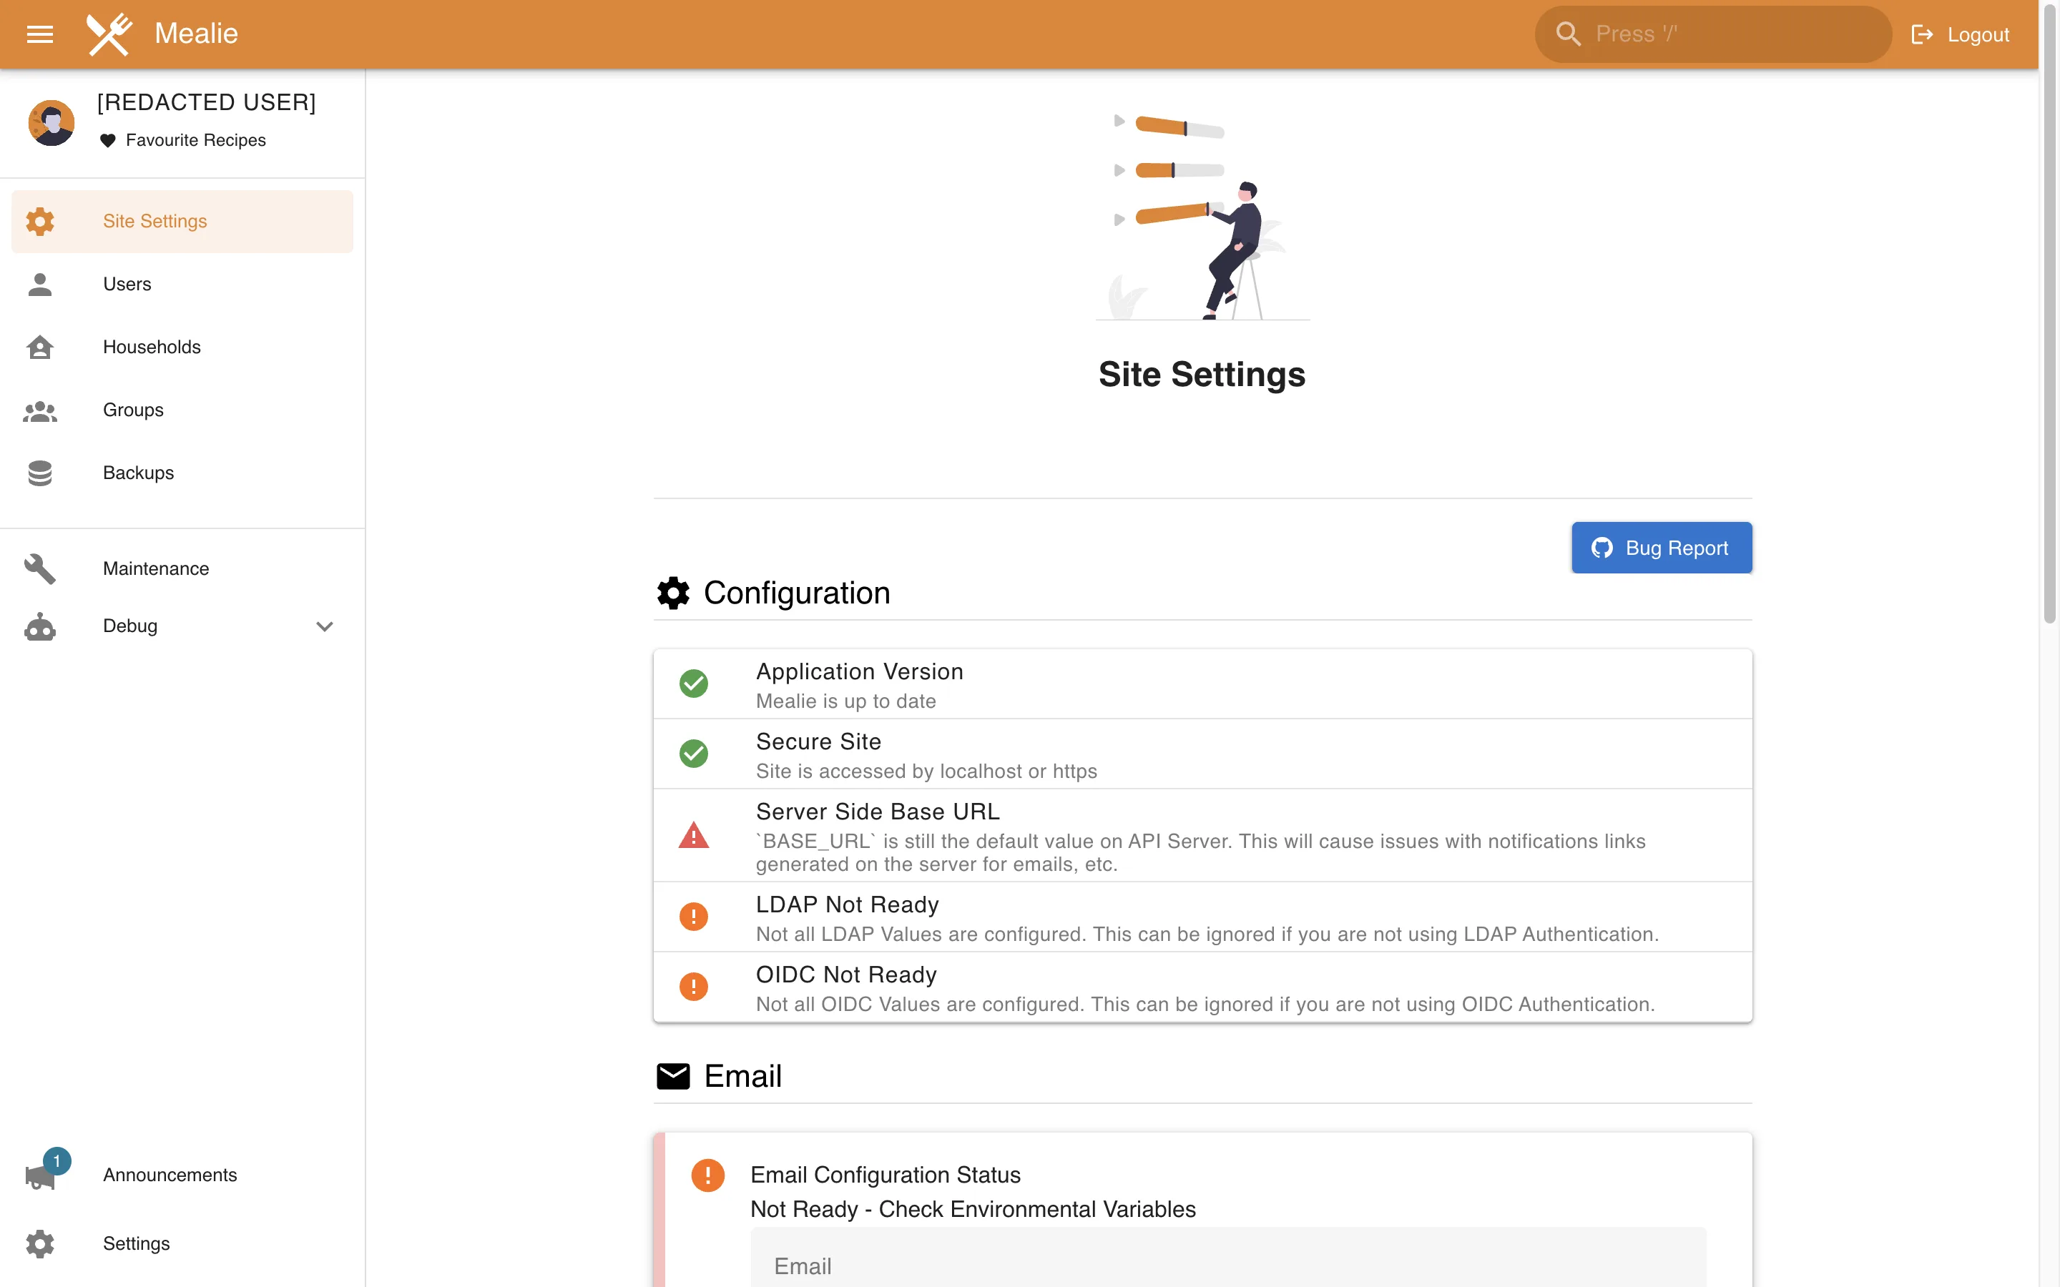This screenshot has height=1287, width=2060.
Task: Open the Mealie home title link
Action: pos(196,33)
